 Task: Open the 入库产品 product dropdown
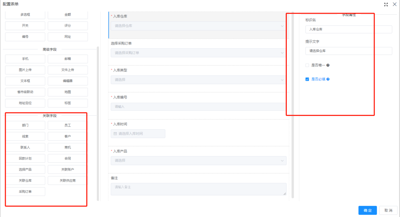pos(198,161)
